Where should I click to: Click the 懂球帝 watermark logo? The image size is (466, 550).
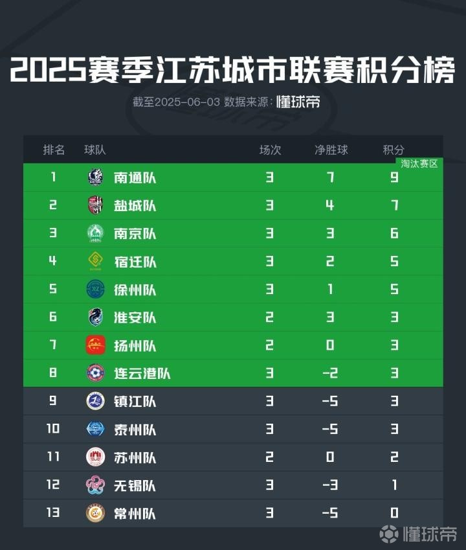418,534
